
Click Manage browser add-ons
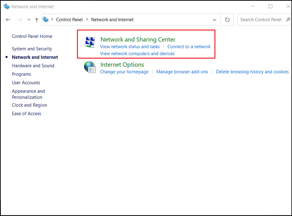click(182, 72)
